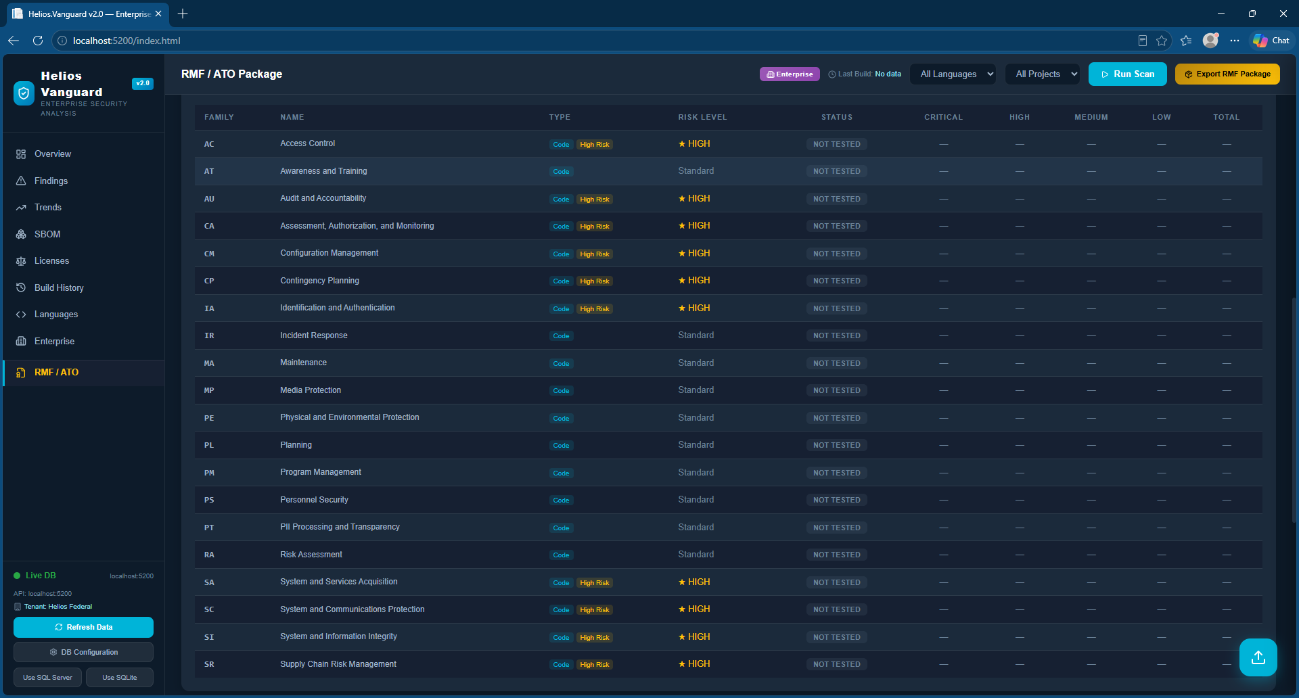Click High Risk tag on Audit and Accountability
This screenshot has width=1299, height=698.
tap(595, 200)
